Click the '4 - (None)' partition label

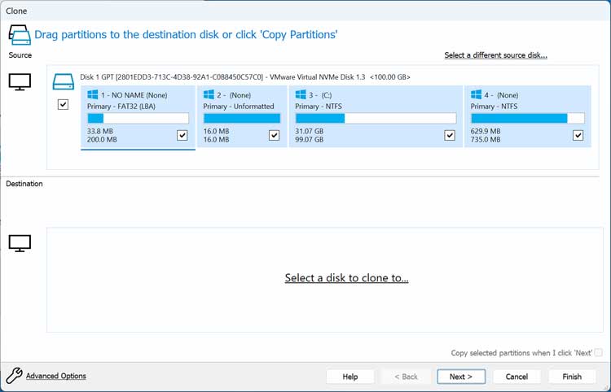pyautogui.click(x=501, y=95)
